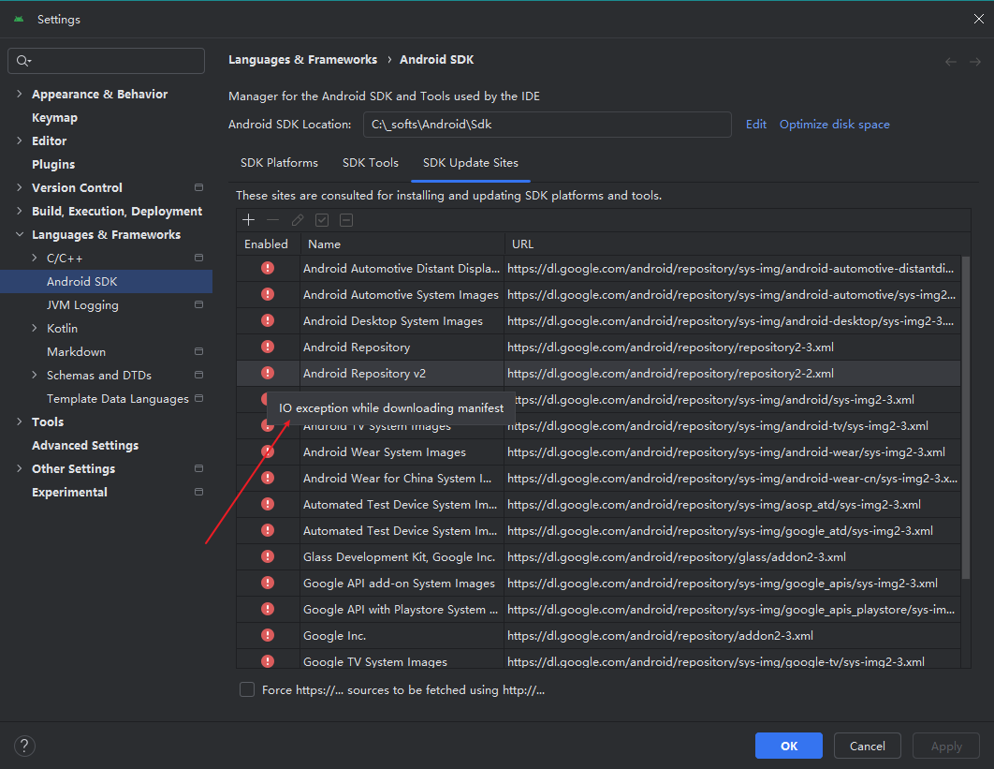Screen dimensions: 994x769
Task: Switch to the SDK Platforms tab
Action: 279,163
